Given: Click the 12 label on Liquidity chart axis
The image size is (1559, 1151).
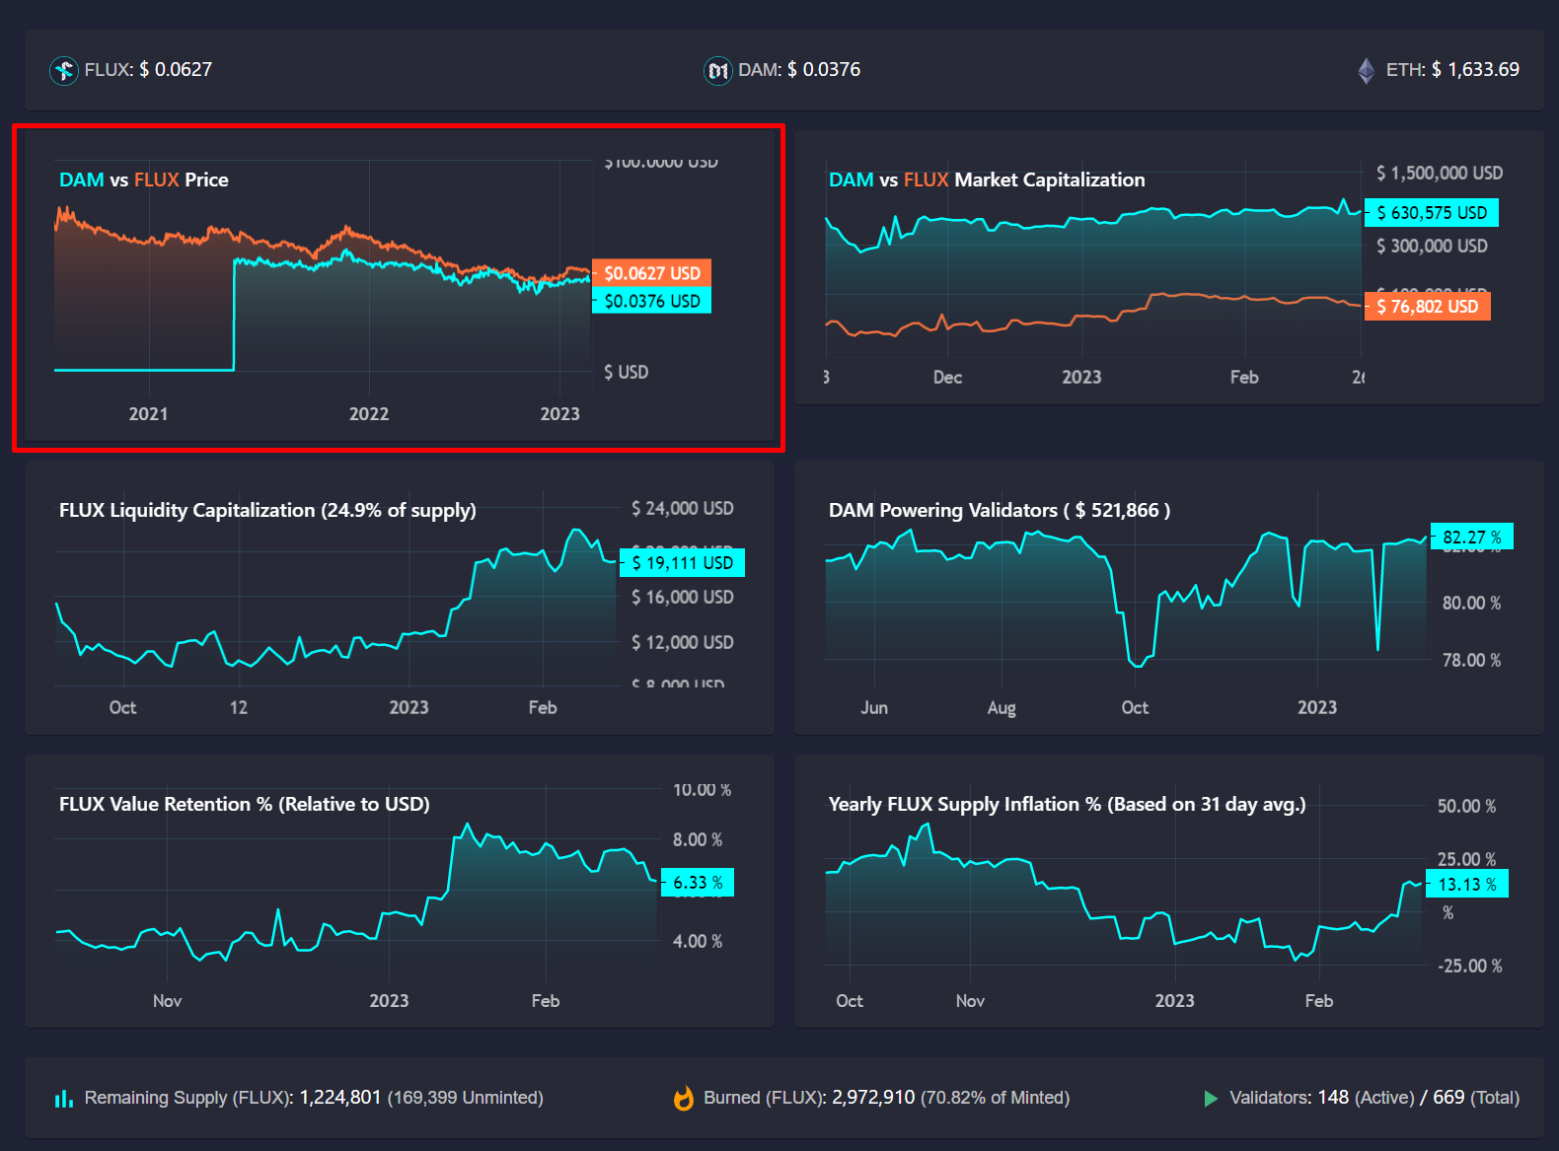Looking at the screenshot, I should (239, 708).
